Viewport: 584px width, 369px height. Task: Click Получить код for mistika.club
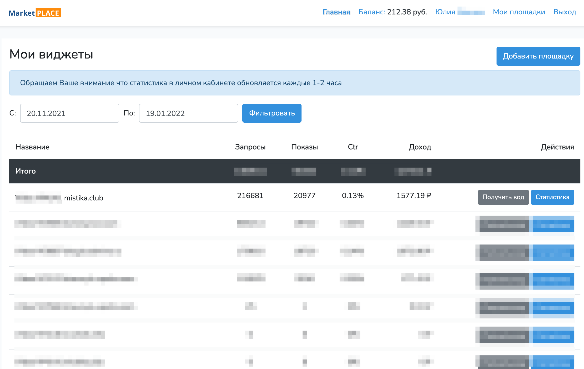point(503,197)
